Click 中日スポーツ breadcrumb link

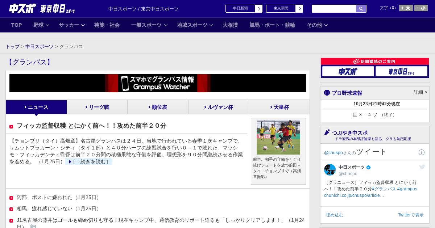tap(40, 47)
